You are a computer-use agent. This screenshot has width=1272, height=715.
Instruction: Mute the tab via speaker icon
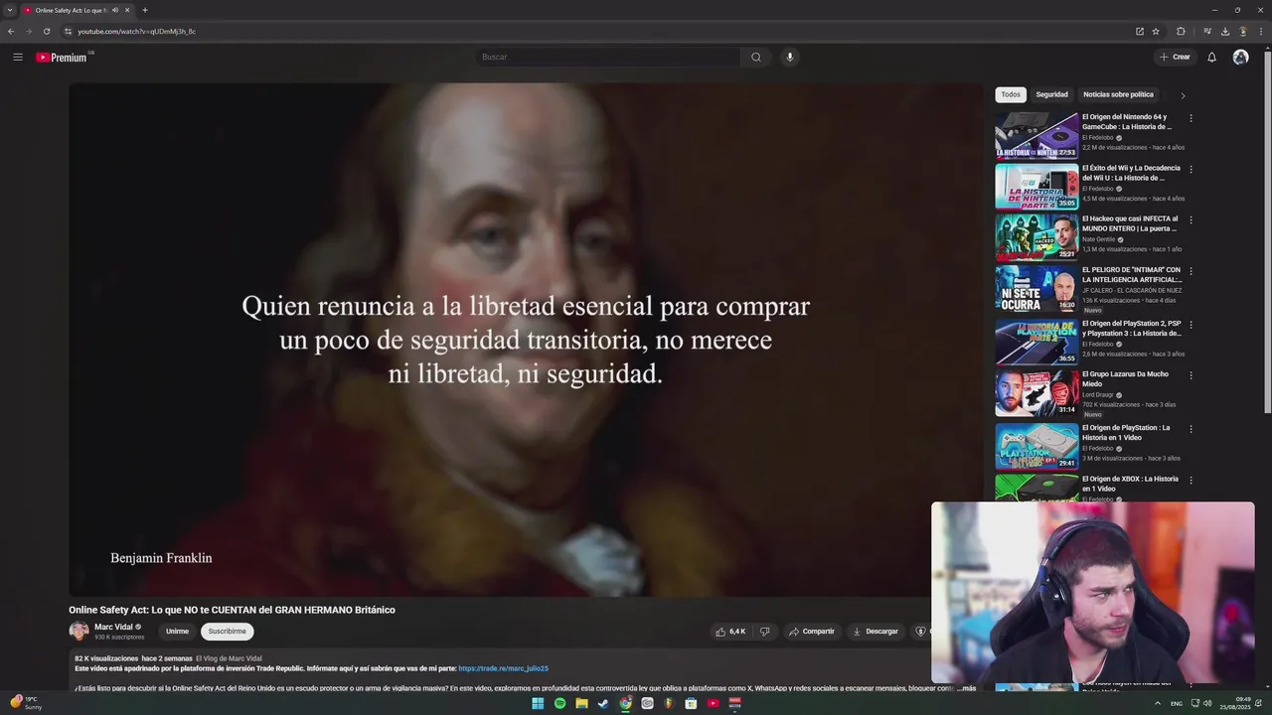[115, 10]
